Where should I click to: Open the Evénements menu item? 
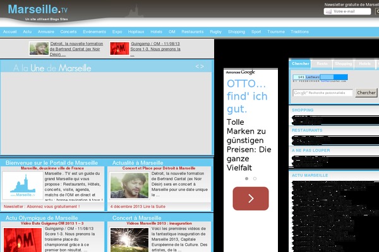[x=95, y=32]
